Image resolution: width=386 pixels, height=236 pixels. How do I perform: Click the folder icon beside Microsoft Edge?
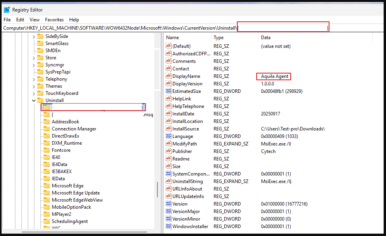46,186
